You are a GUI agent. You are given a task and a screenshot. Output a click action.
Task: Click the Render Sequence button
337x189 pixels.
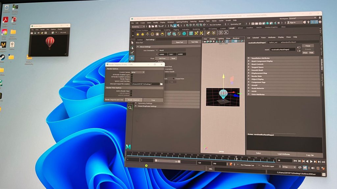[x=134, y=100]
